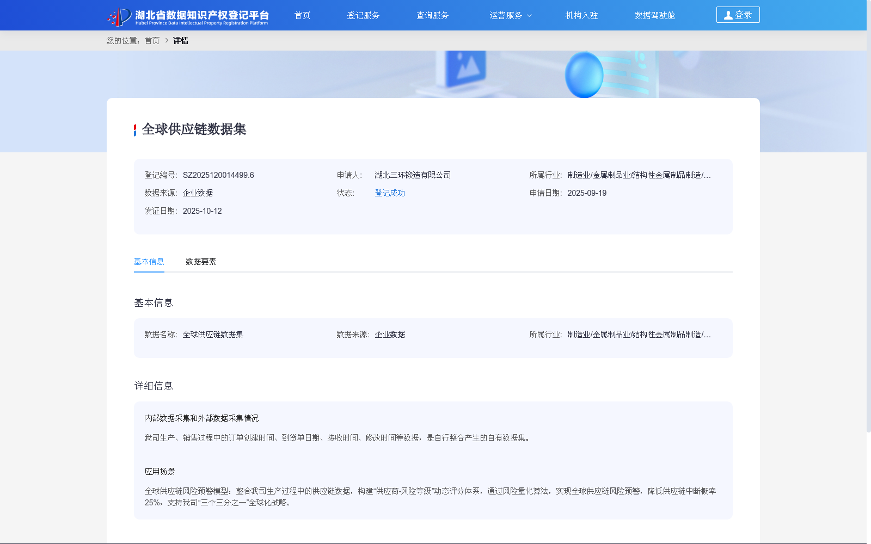Viewport: 871px width, 544px height.
Task: Click 数据来源 value in 基本信息 section
Action: [390, 335]
